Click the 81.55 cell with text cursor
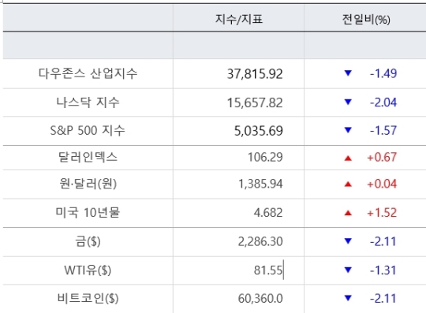 click(x=238, y=270)
